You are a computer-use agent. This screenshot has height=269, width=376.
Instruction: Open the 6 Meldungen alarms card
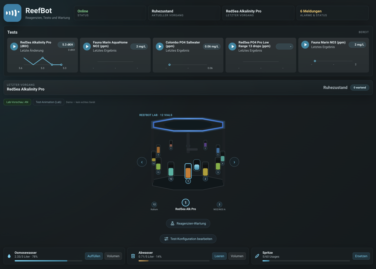[333, 13]
